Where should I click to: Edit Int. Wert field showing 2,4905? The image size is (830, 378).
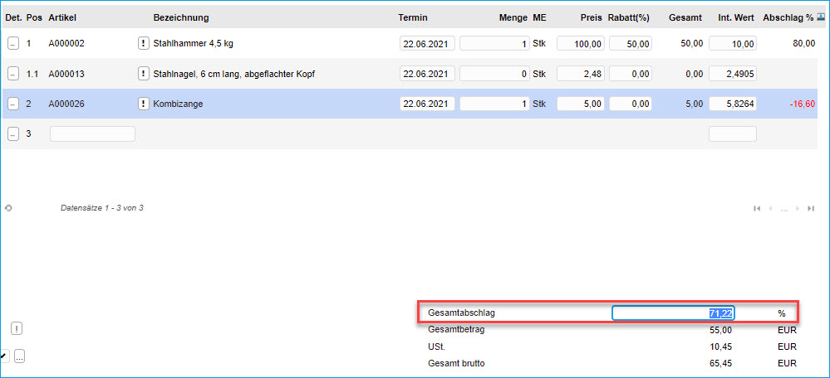tap(733, 75)
